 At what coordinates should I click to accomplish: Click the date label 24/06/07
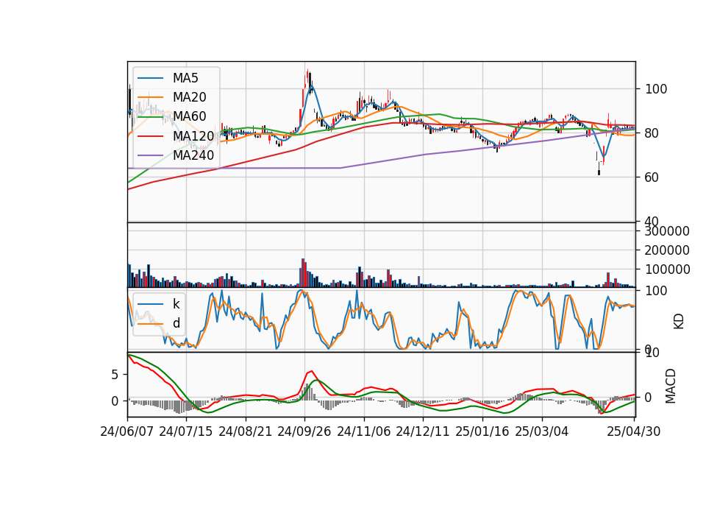point(127,431)
